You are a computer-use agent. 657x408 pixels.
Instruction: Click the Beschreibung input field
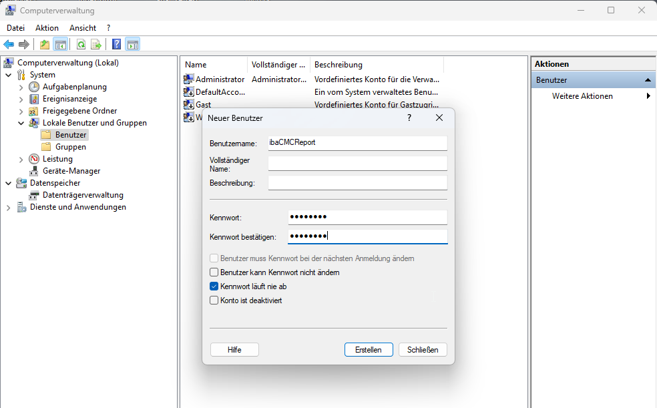pyautogui.click(x=358, y=183)
